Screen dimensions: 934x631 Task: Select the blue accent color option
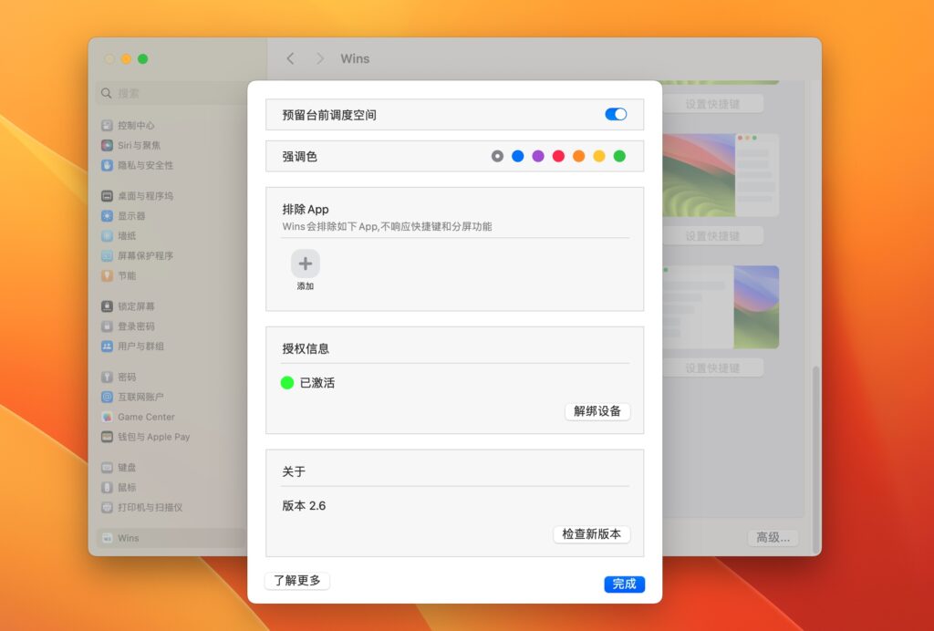(x=517, y=156)
